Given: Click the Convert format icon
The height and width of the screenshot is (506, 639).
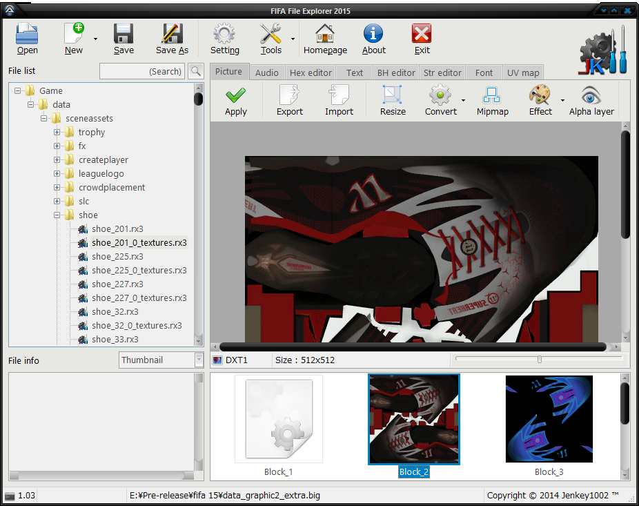Looking at the screenshot, I should click(440, 101).
